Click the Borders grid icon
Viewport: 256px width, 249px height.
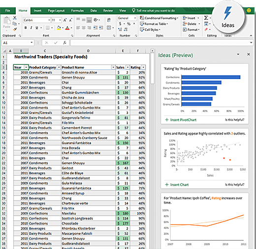tap(48, 28)
